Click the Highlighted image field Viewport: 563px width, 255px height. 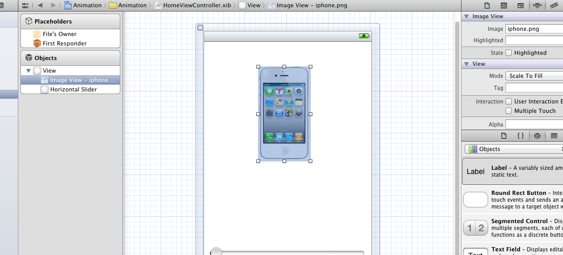tap(534, 40)
